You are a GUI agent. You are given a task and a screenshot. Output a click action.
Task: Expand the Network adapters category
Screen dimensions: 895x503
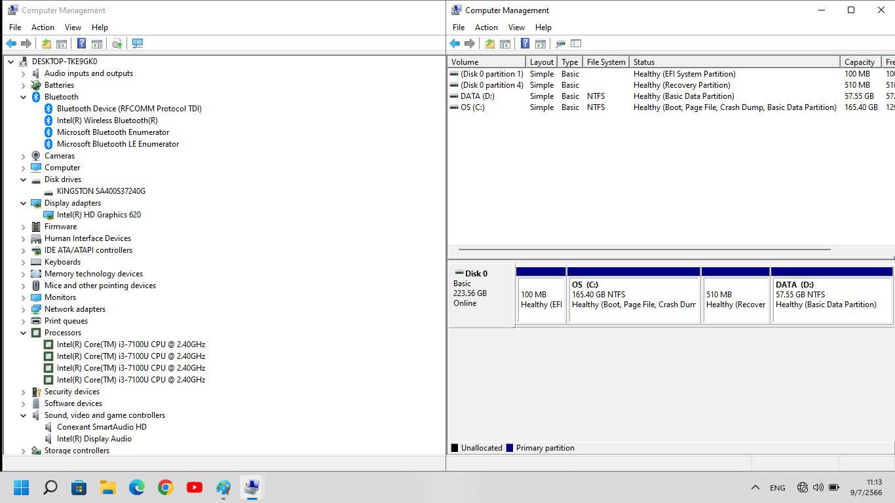click(24, 309)
